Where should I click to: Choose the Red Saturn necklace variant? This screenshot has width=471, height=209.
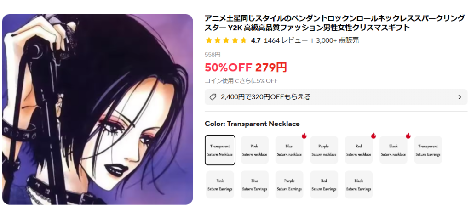[359, 150]
